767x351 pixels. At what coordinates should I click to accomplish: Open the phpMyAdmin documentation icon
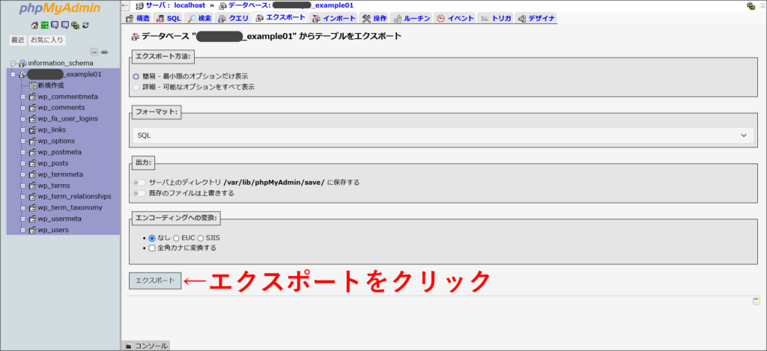click(55, 25)
